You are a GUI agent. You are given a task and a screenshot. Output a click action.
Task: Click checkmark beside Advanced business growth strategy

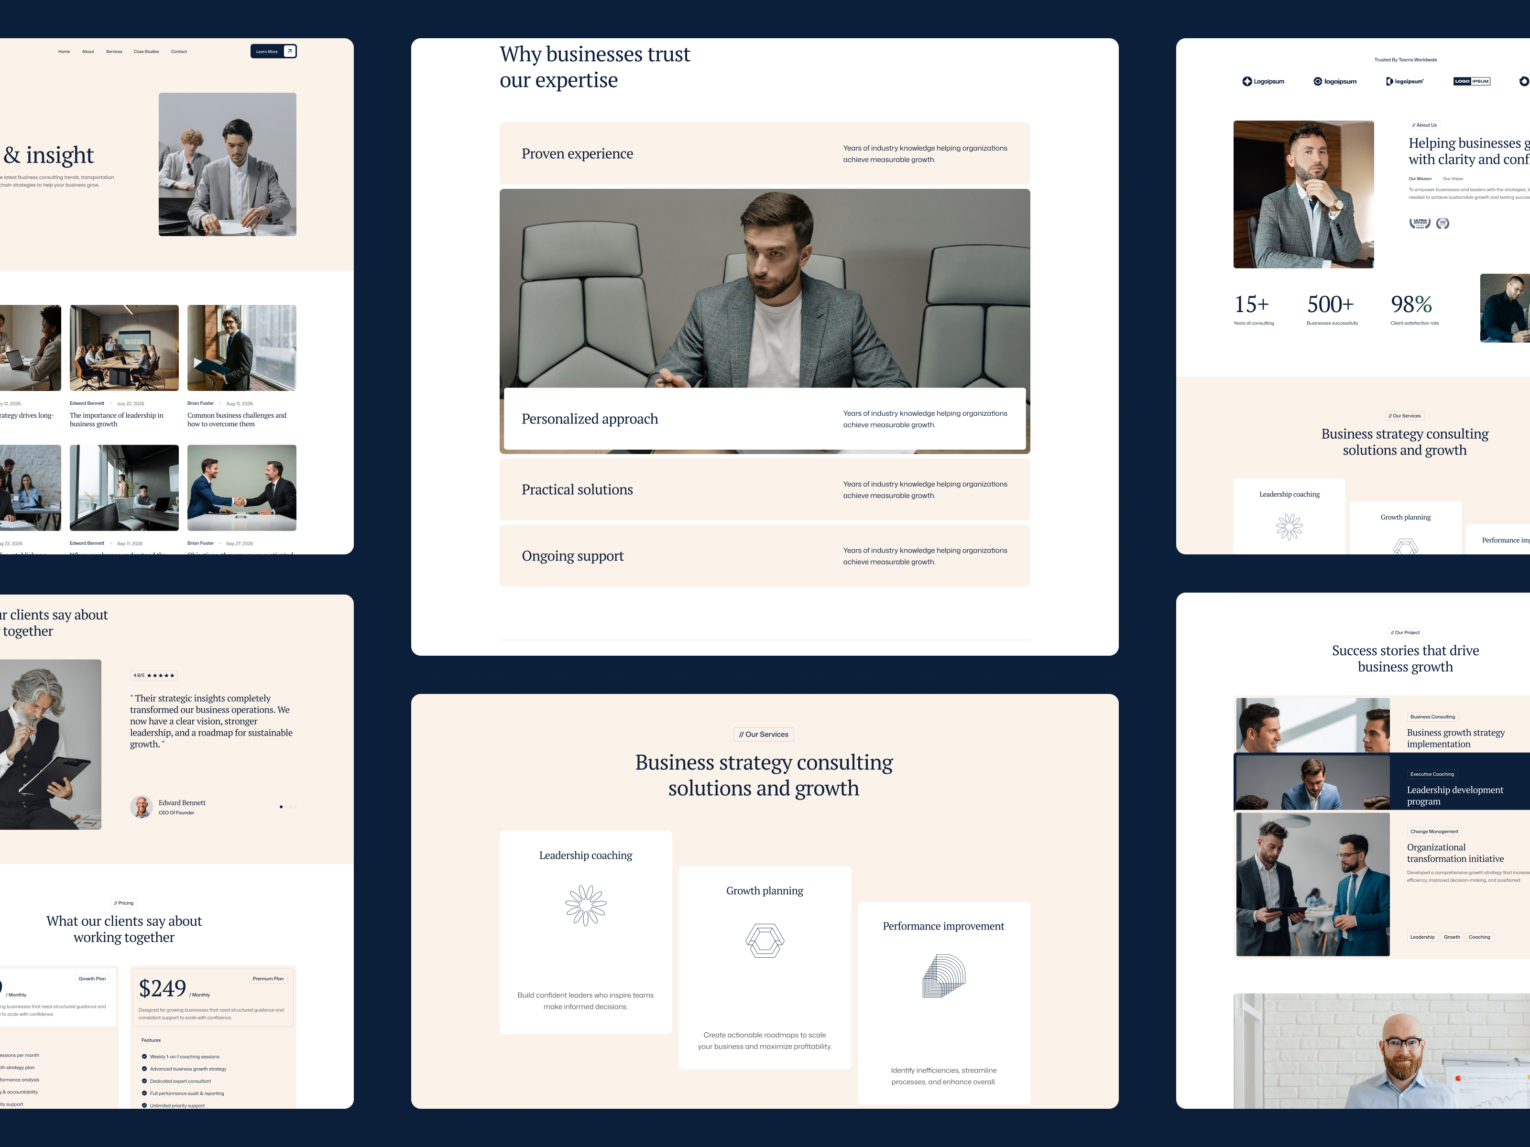click(144, 1069)
